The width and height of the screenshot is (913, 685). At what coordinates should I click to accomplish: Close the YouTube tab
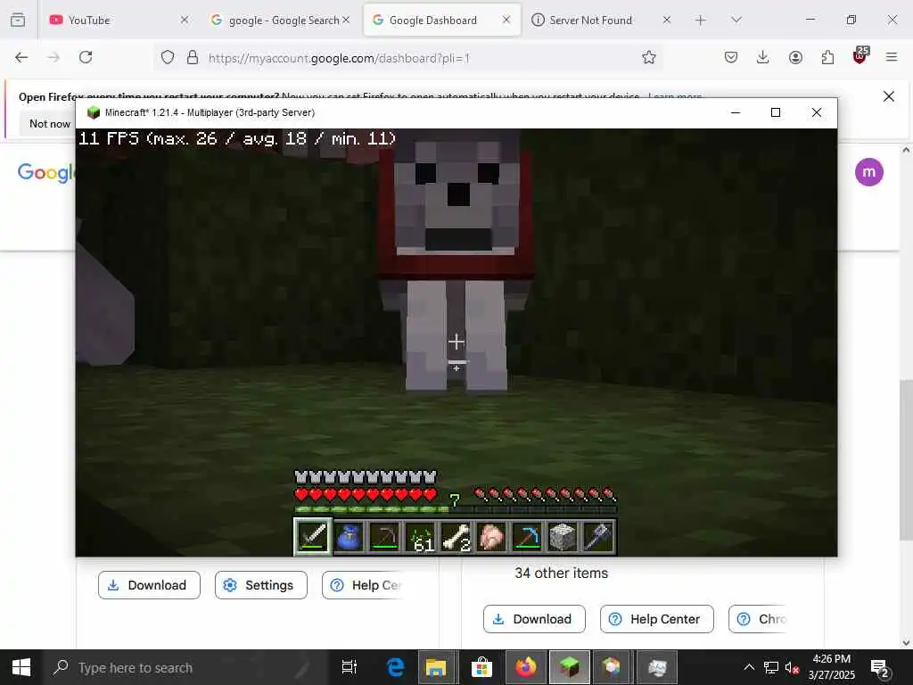click(x=184, y=20)
